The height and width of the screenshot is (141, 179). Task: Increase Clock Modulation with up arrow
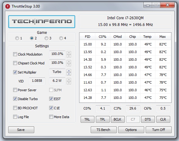69,52
